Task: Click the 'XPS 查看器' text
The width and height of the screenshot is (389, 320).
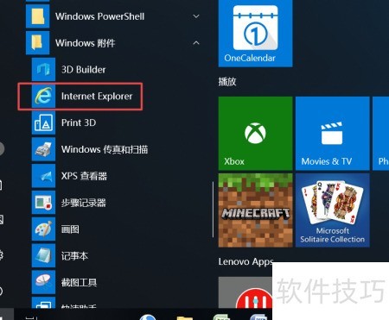Action: click(84, 176)
